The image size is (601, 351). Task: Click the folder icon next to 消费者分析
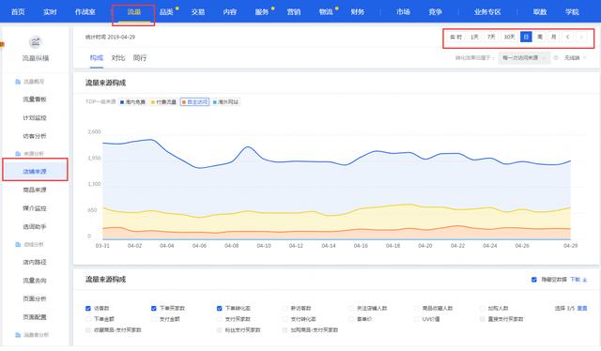[18, 335]
